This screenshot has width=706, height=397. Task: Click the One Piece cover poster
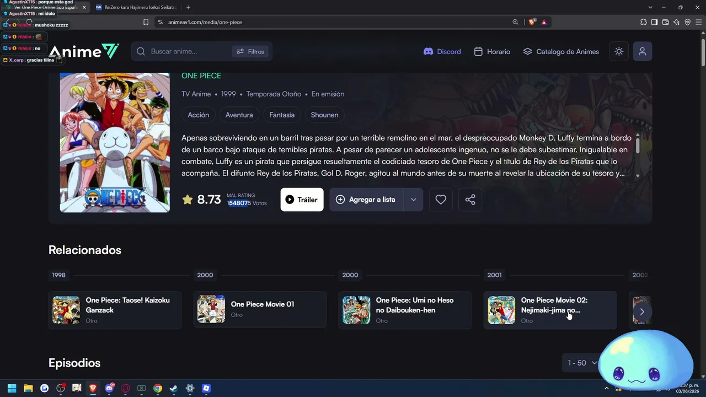[x=115, y=142]
